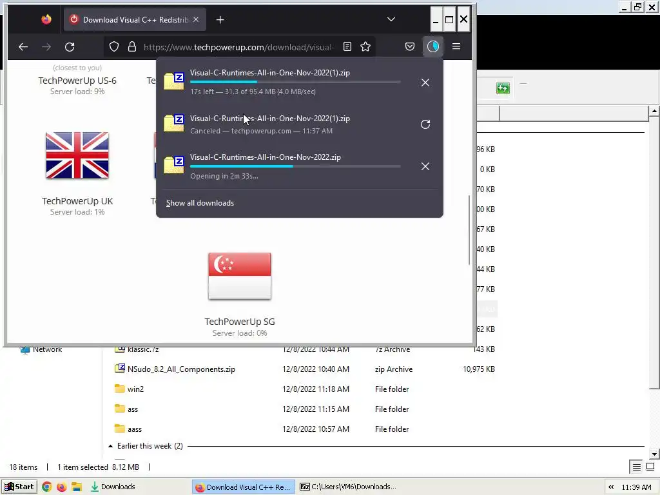Launch Firefox from taskbar quick launch
The width and height of the screenshot is (660, 495).
61,487
